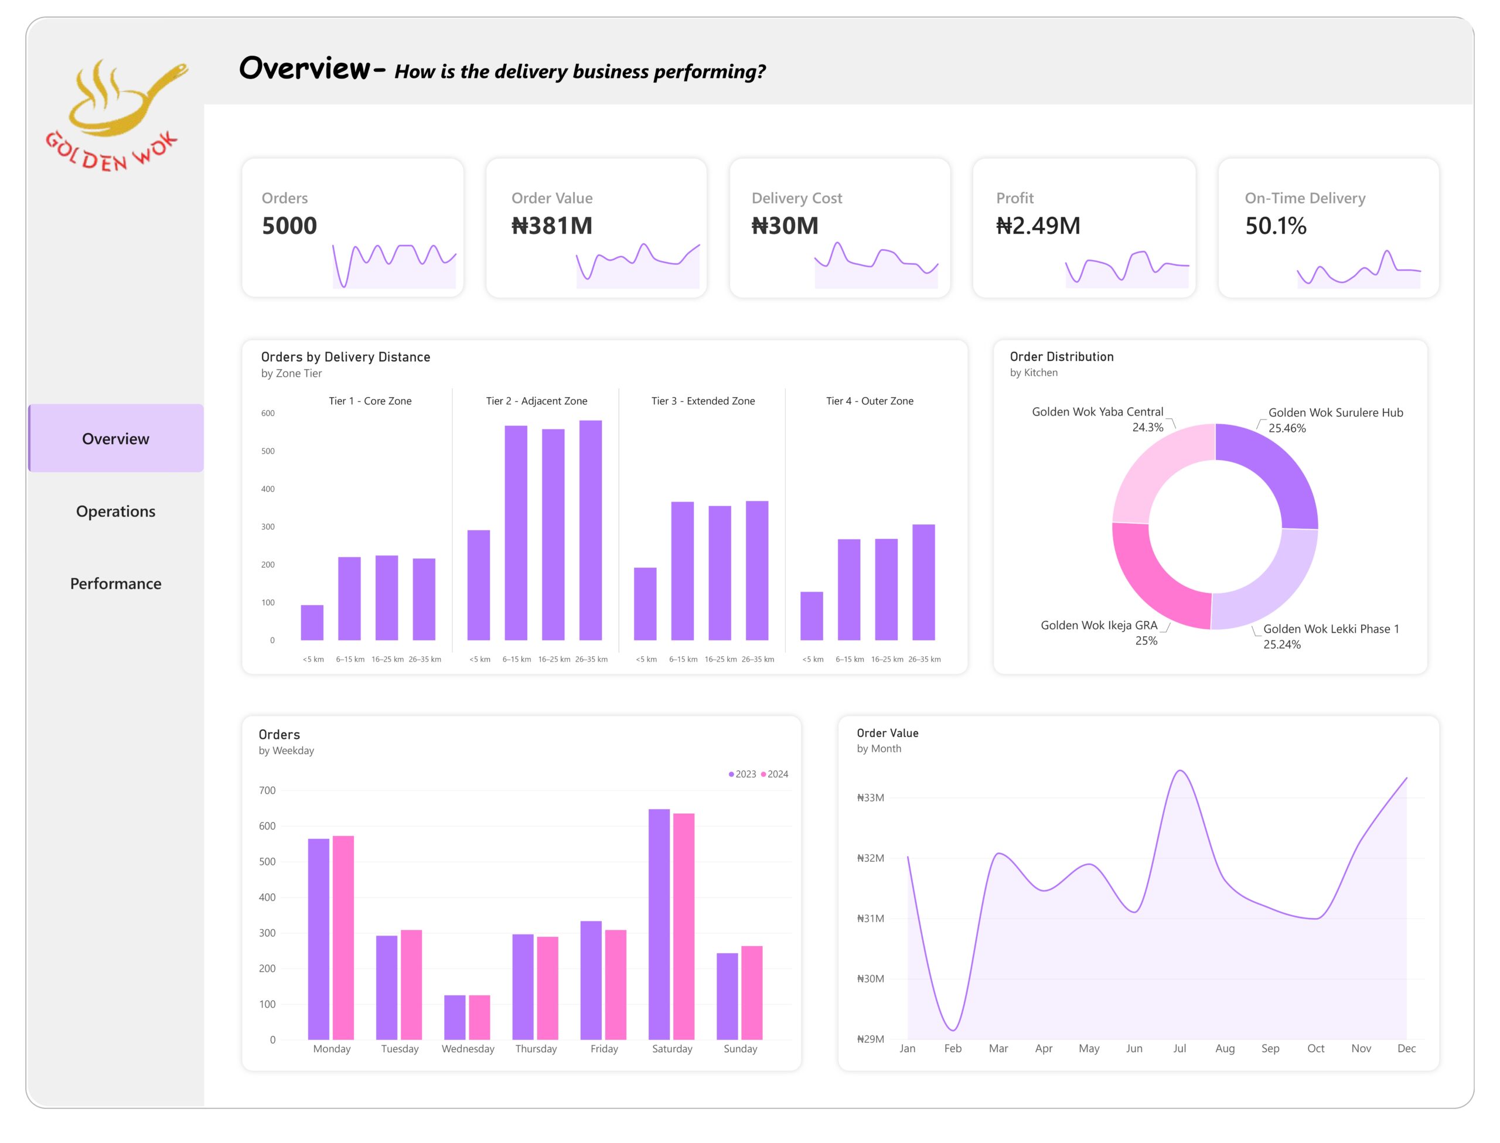This screenshot has height=1143, width=1500.
Task: Select the Orders KPI card
Action: click(352, 228)
